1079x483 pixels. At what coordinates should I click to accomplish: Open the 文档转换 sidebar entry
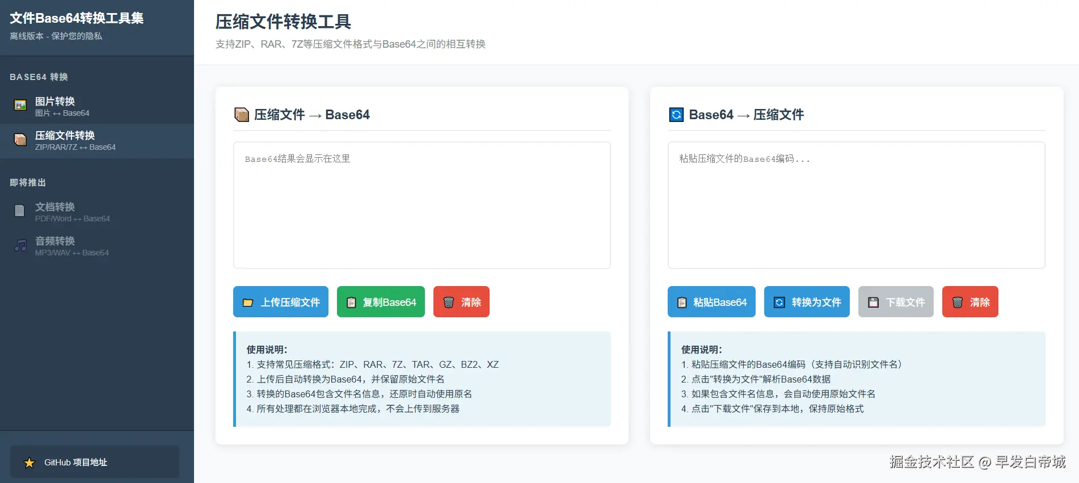point(97,212)
